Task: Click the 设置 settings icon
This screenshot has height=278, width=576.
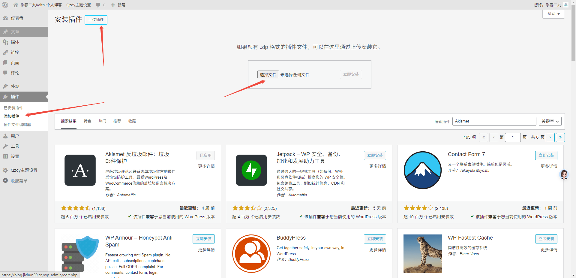Action: pos(5,156)
